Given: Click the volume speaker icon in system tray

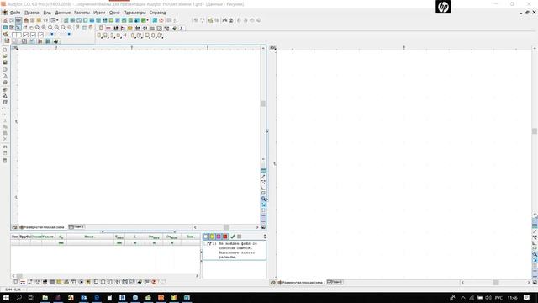Looking at the screenshot, I should [488, 298].
